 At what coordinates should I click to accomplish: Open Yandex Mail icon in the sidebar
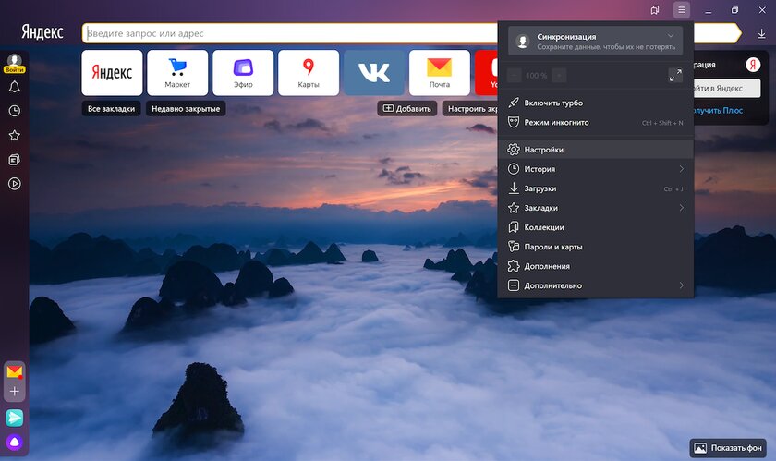tap(15, 371)
